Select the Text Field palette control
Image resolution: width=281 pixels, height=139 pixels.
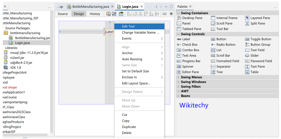[x=255, y=50]
